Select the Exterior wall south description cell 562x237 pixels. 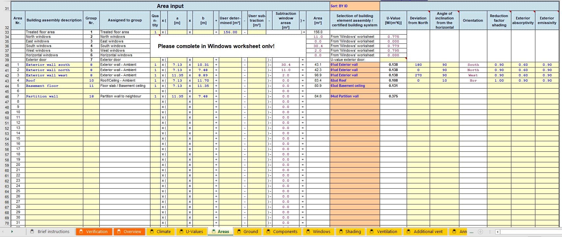pyautogui.click(x=54, y=65)
